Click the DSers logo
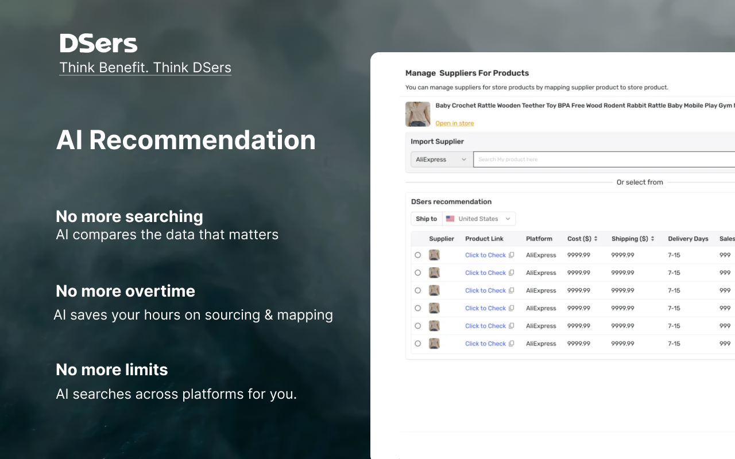The width and height of the screenshot is (735, 459). click(99, 44)
